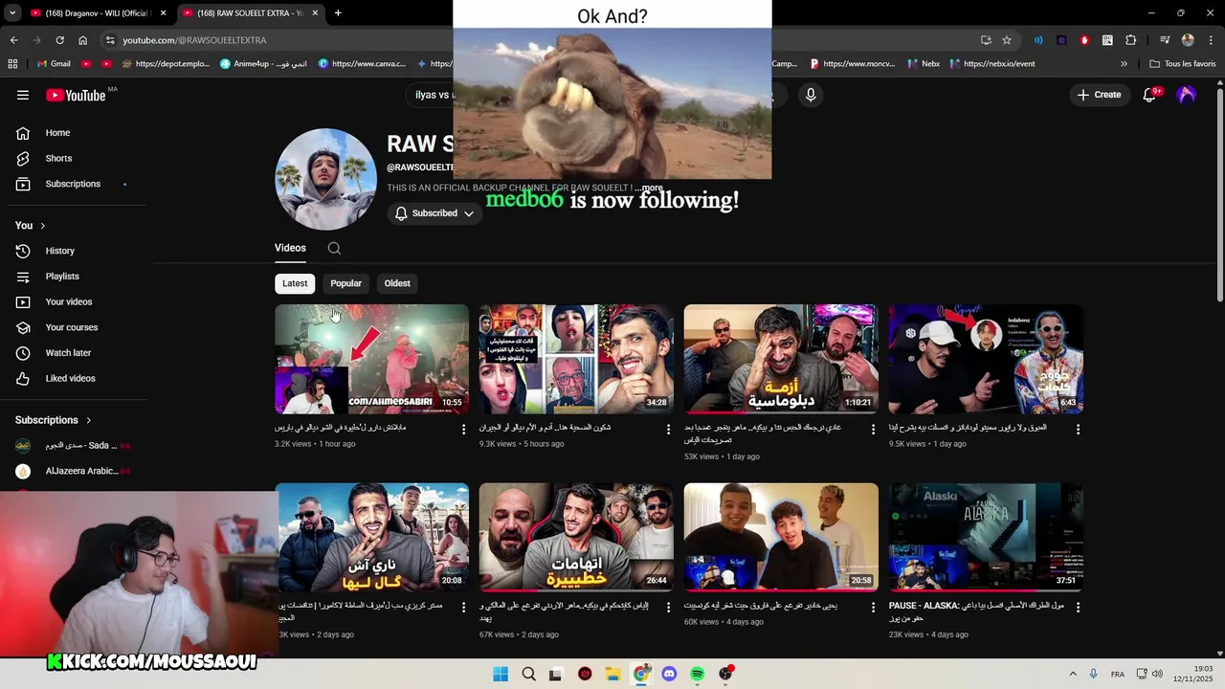Expand channel description with ...more
The width and height of the screenshot is (1225, 689).
[x=651, y=189]
